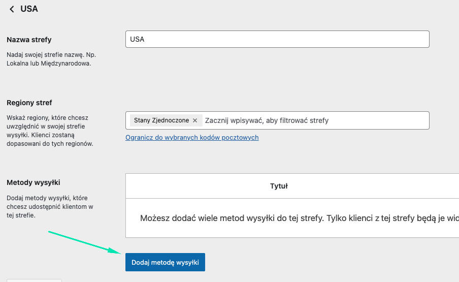Click empty space right of region tag field
Image resolution: width=459 pixels, height=282 pixels.
[x=386, y=120]
